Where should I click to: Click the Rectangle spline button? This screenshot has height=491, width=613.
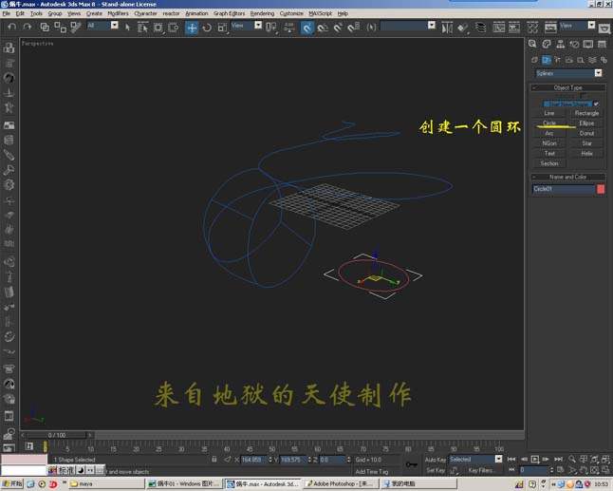point(586,113)
